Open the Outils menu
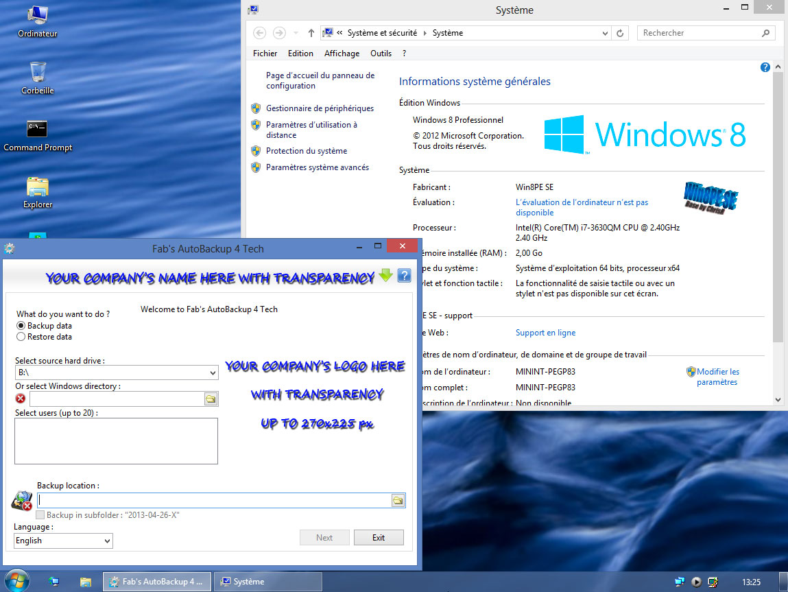 (x=381, y=54)
